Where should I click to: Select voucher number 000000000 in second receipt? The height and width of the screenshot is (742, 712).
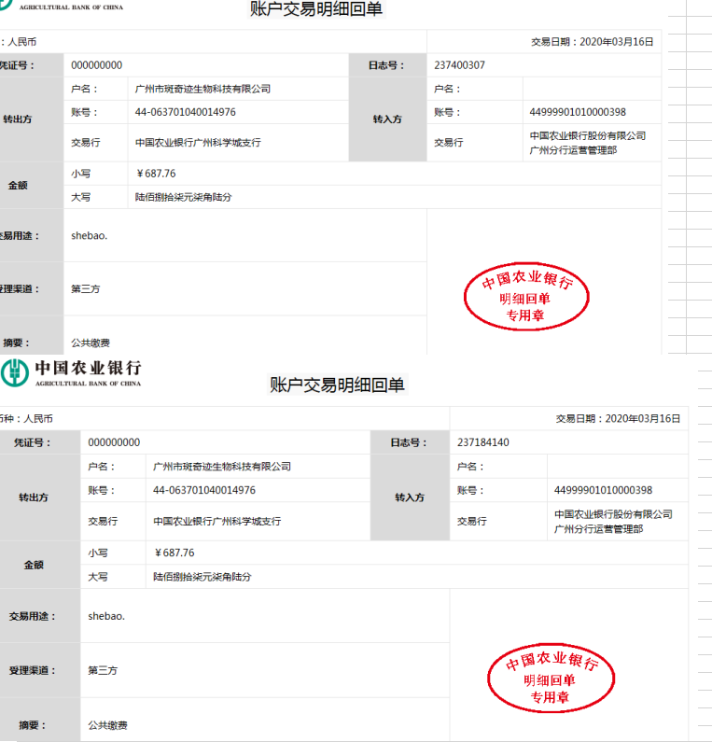coord(114,442)
